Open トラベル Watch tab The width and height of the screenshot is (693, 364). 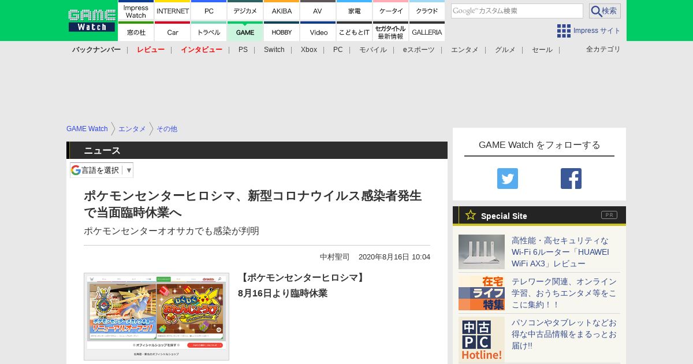pyautogui.click(x=209, y=31)
